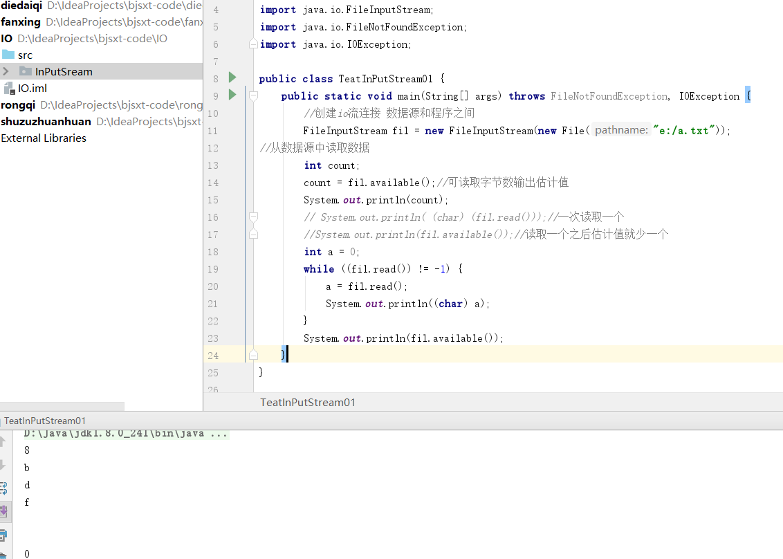783x559 pixels.
Task: Toggle soft-wrap in run console
Action: pyautogui.click(x=3, y=488)
